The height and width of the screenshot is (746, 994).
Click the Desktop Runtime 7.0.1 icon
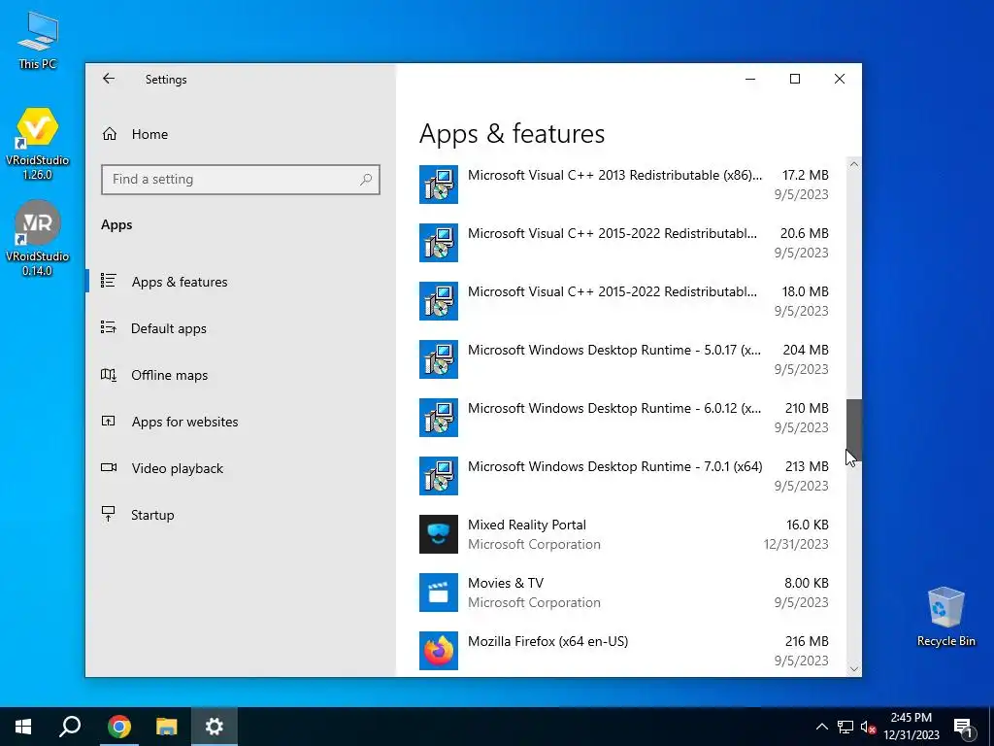pyautogui.click(x=439, y=476)
